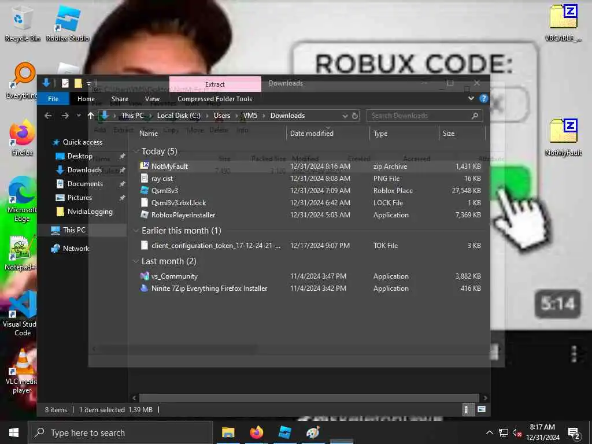
Task: Click the Properties quick access toolbar icon
Action: (65, 83)
